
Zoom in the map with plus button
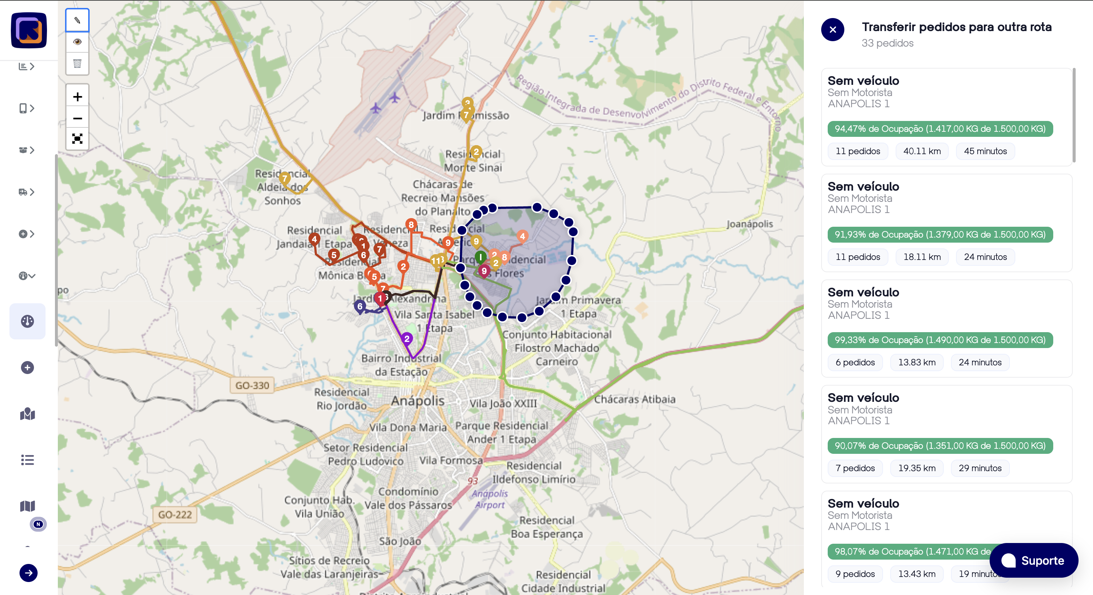pyautogui.click(x=77, y=97)
